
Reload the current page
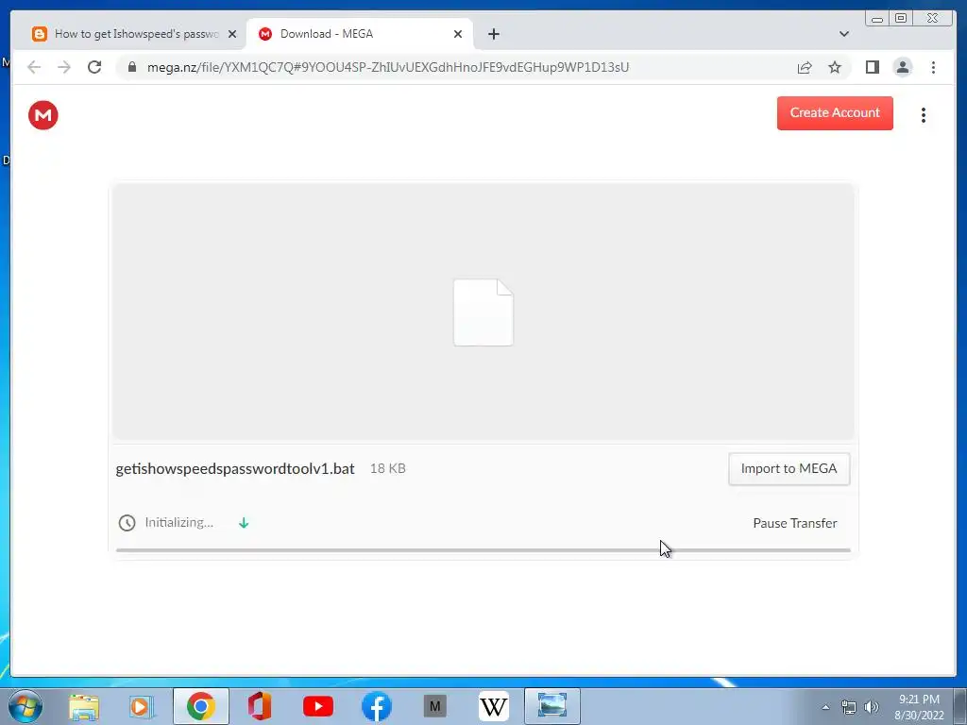click(x=94, y=67)
